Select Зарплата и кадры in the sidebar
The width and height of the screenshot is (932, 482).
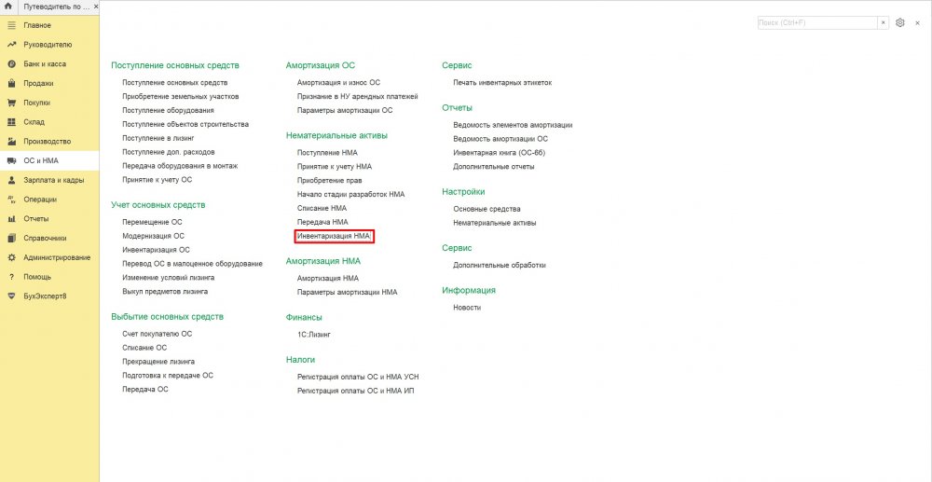(54, 180)
